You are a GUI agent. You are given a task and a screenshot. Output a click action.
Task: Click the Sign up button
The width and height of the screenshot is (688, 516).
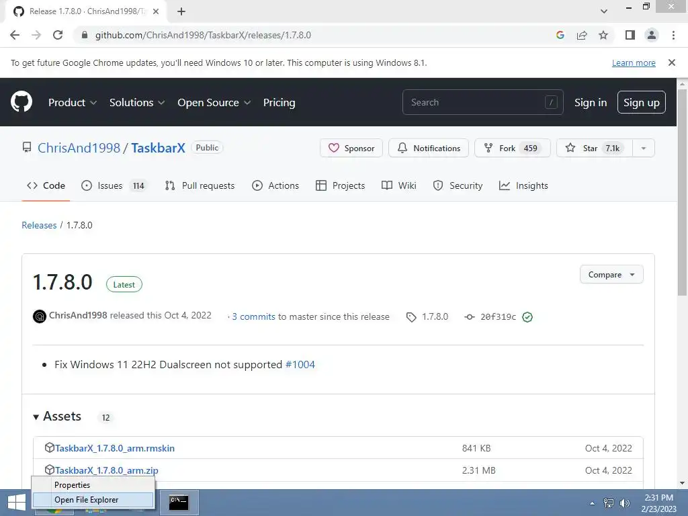pos(641,102)
